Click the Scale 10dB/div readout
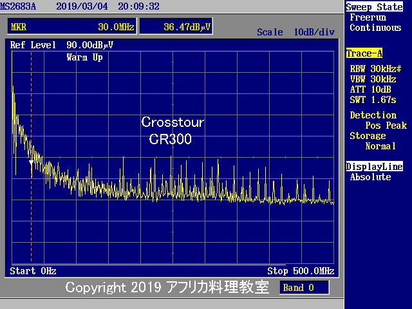The width and height of the screenshot is (412, 309). coord(296,32)
